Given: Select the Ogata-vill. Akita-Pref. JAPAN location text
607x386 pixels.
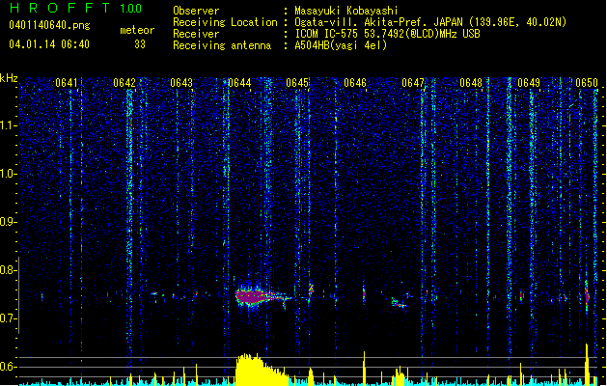Looking at the screenshot, I should (430, 22).
